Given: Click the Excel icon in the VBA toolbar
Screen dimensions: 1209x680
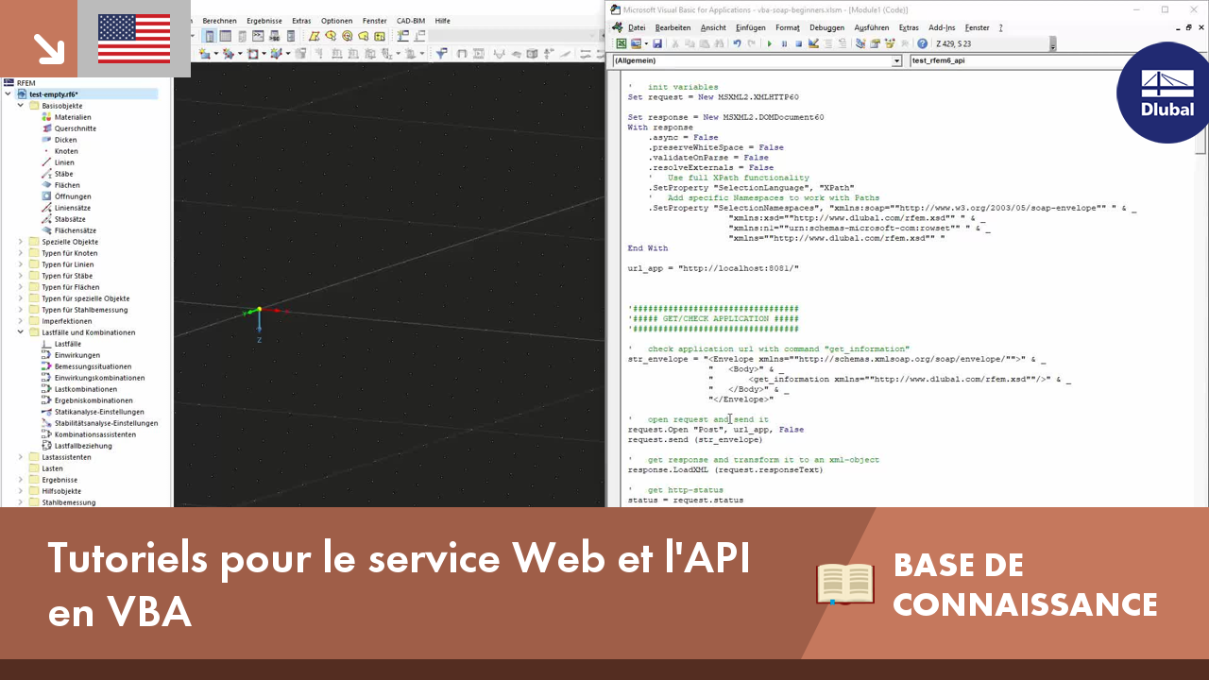Looking at the screenshot, I should click(621, 43).
